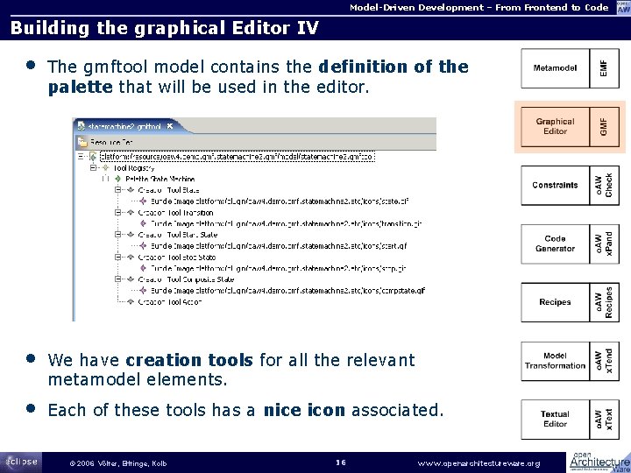The width and height of the screenshot is (631, 473).
Task: Select the Creation Tool Stop State row
Action: pos(177,258)
